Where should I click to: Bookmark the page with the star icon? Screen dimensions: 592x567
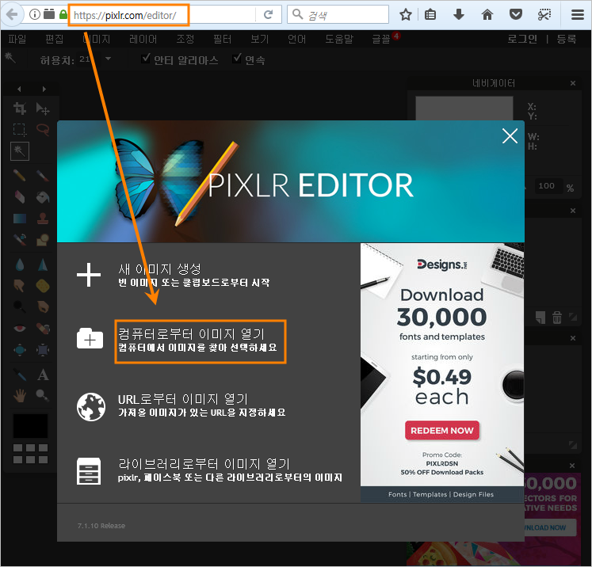(406, 15)
